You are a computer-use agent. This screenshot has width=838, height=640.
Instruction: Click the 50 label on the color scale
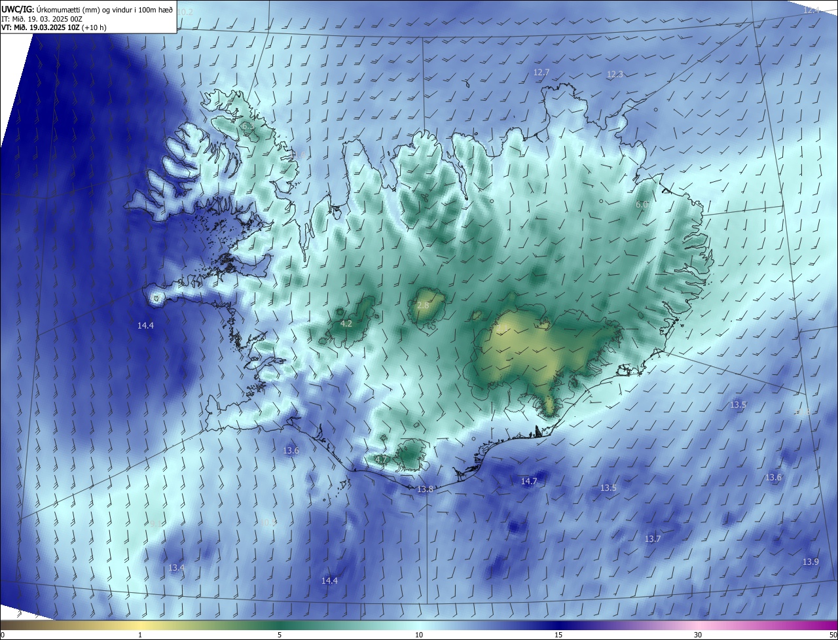(x=832, y=635)
